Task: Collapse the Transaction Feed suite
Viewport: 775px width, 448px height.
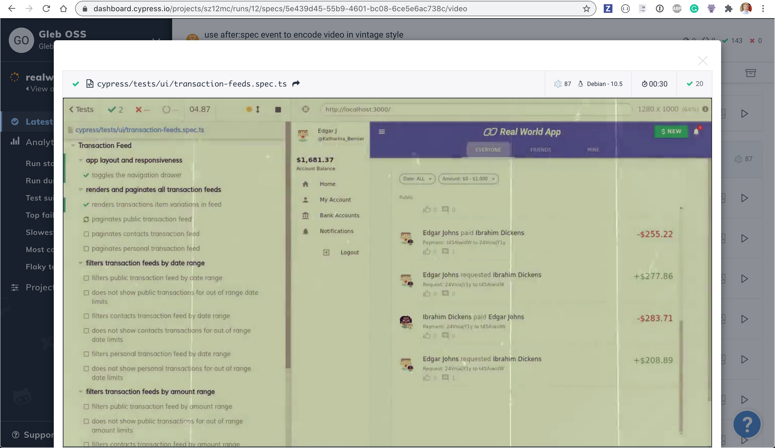Action: [73, 146]
